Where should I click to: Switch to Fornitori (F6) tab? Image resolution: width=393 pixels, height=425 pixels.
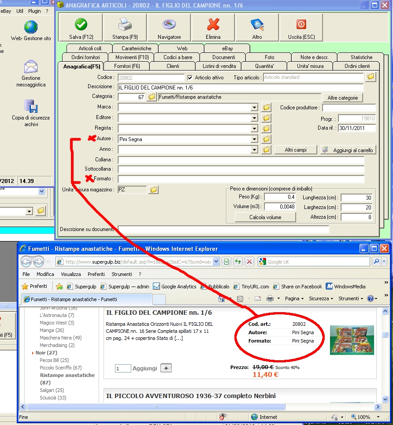(x=127, y=66)
